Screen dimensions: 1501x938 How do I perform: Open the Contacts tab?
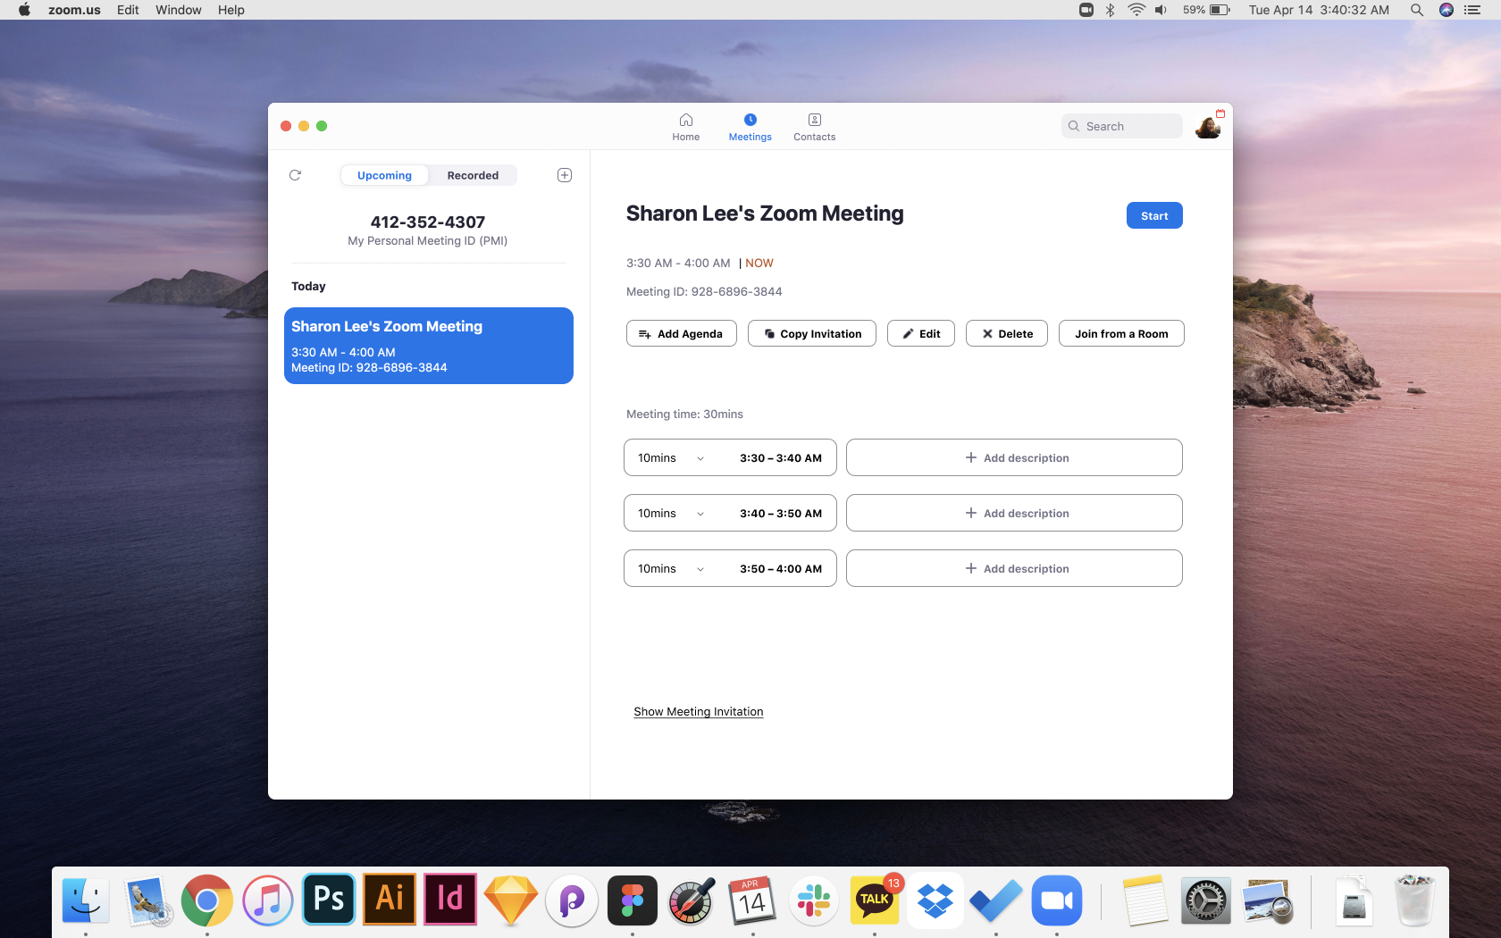814,127
